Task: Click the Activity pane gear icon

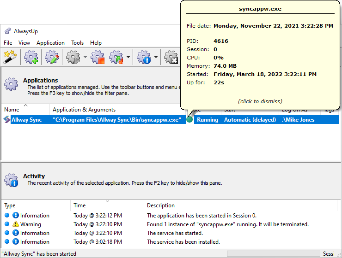Action: pyautogui.click(x=11, y=180)
